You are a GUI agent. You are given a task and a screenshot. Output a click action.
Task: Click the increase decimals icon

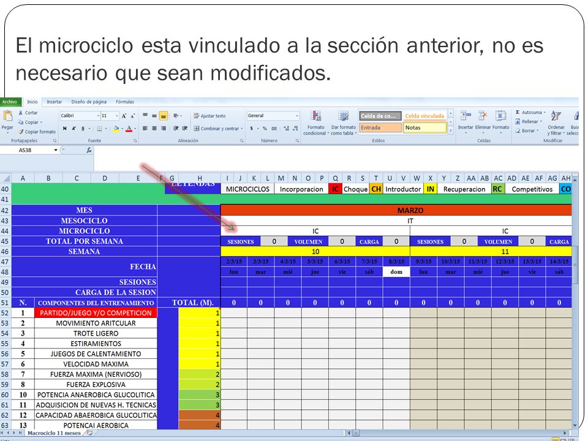[287, 128]
